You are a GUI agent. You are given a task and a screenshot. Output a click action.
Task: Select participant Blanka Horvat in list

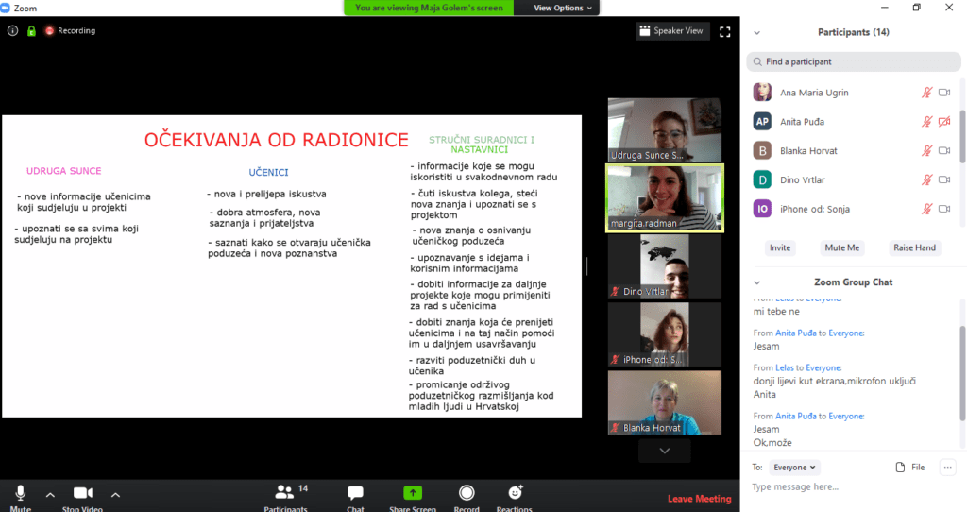pyautogui.click(x=854, y=150)
